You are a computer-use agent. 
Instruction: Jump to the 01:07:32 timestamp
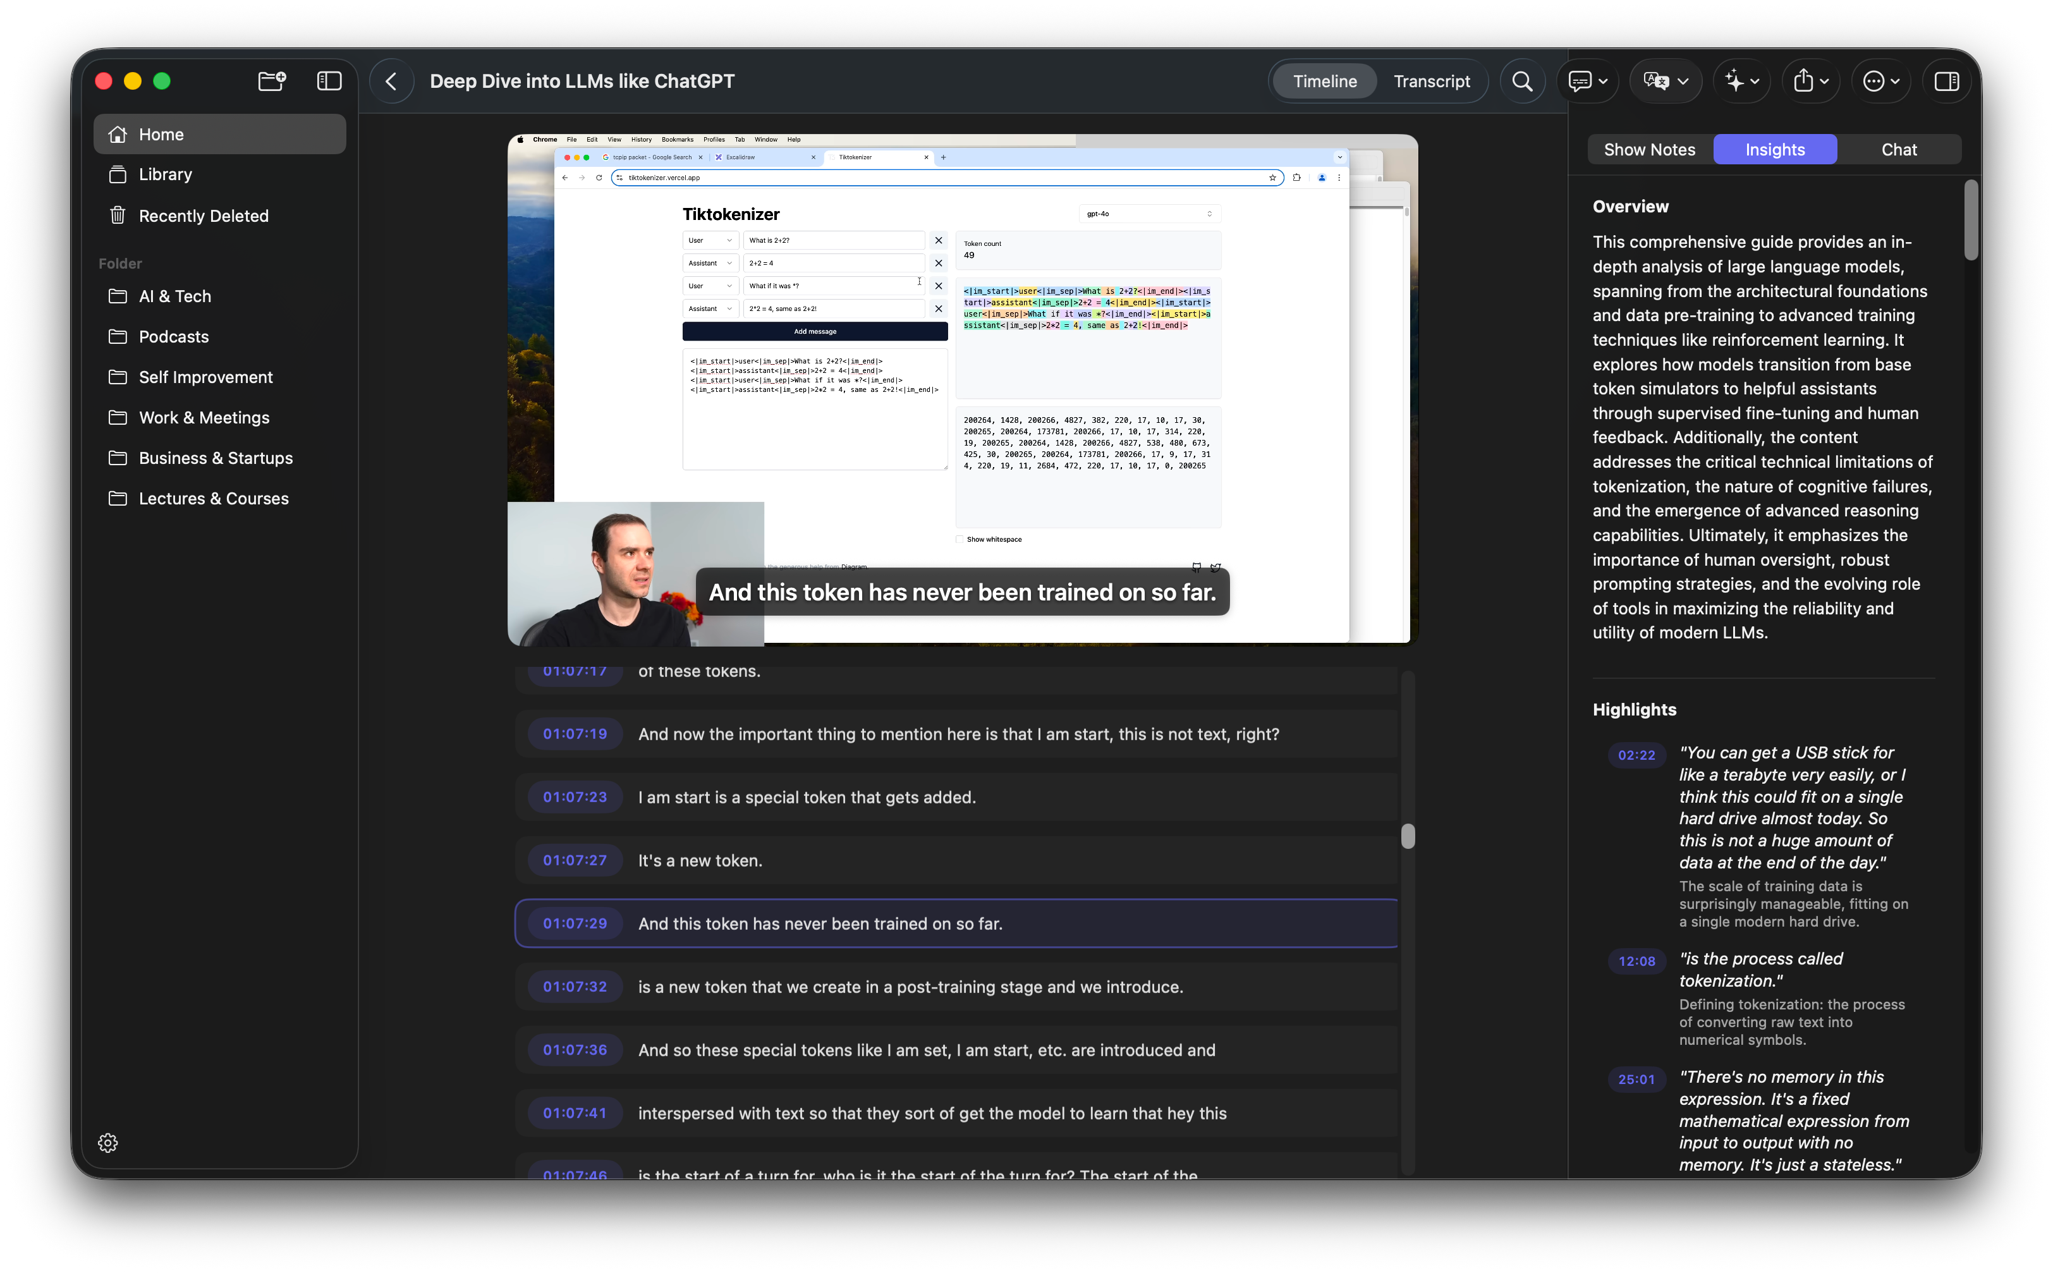pos(574,987)
